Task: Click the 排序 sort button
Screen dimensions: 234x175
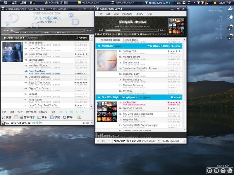Action: point(68,118)
